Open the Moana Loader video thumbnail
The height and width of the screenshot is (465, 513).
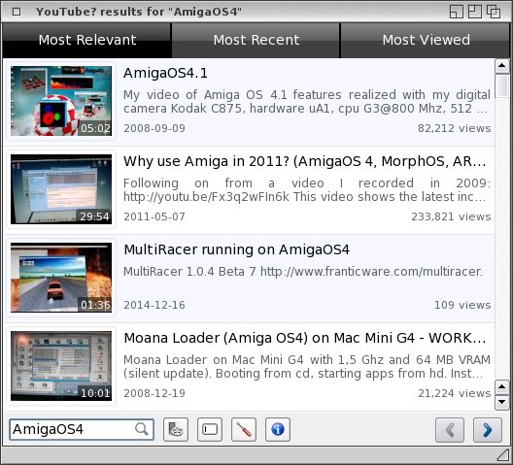[61, 366]
